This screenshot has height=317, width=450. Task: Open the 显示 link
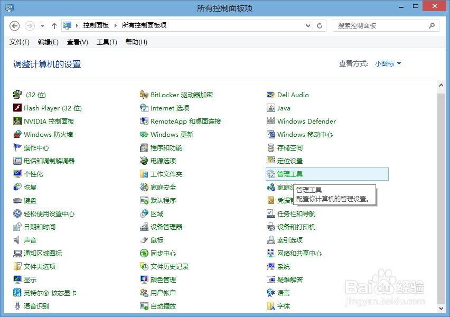click(x=30, y=279)
